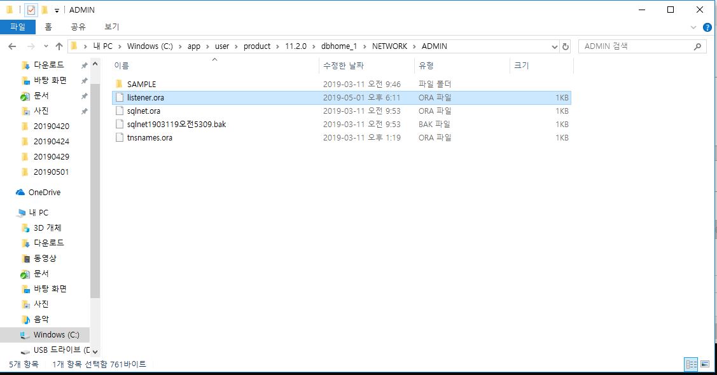This screenshot has width=717, height=375.
Task: Click the search magnifier icon
Action: point(697,46)
